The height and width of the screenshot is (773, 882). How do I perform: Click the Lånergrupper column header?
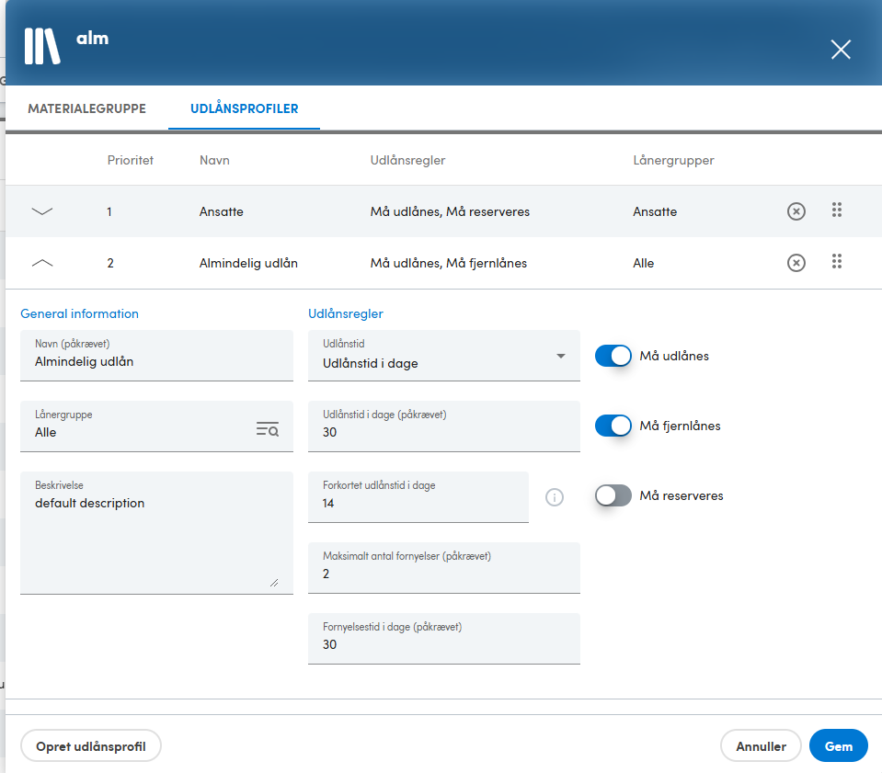673,160
